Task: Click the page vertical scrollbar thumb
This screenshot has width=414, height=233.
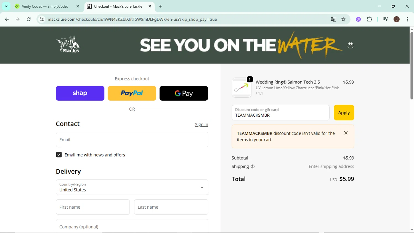Action: [x=412, y=66]
